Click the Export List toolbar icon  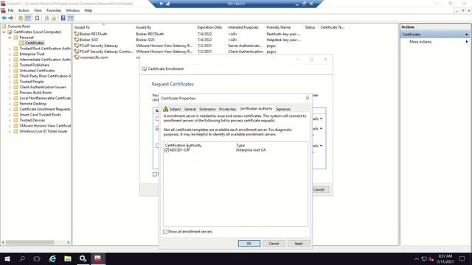(x=54, y=18)
